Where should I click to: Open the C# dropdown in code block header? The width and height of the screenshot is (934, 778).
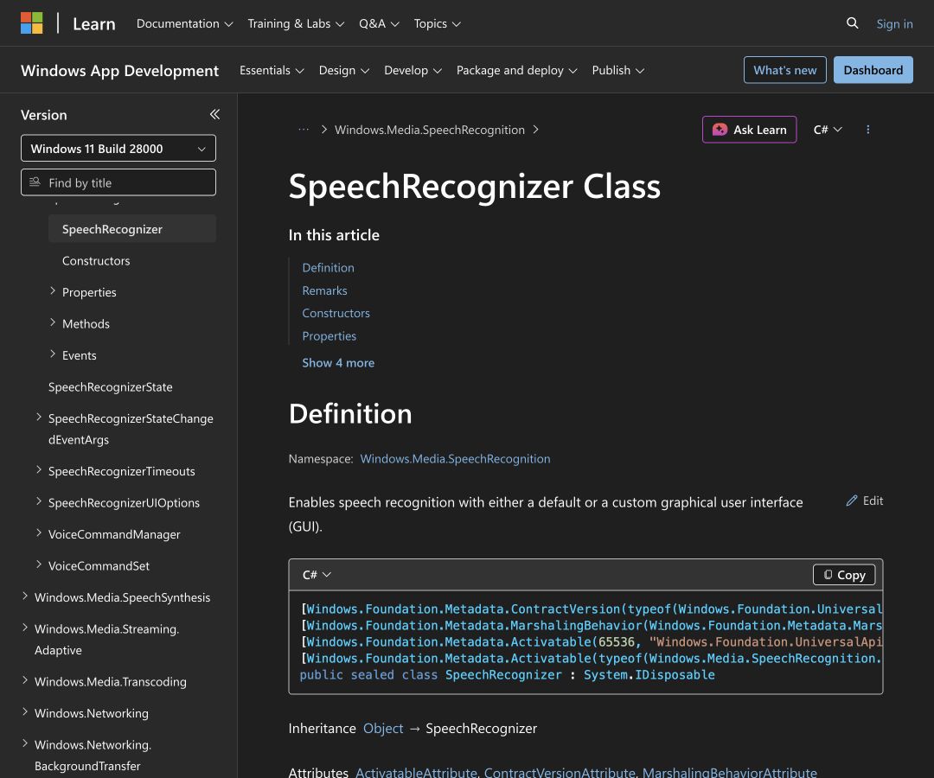[317, 575]
